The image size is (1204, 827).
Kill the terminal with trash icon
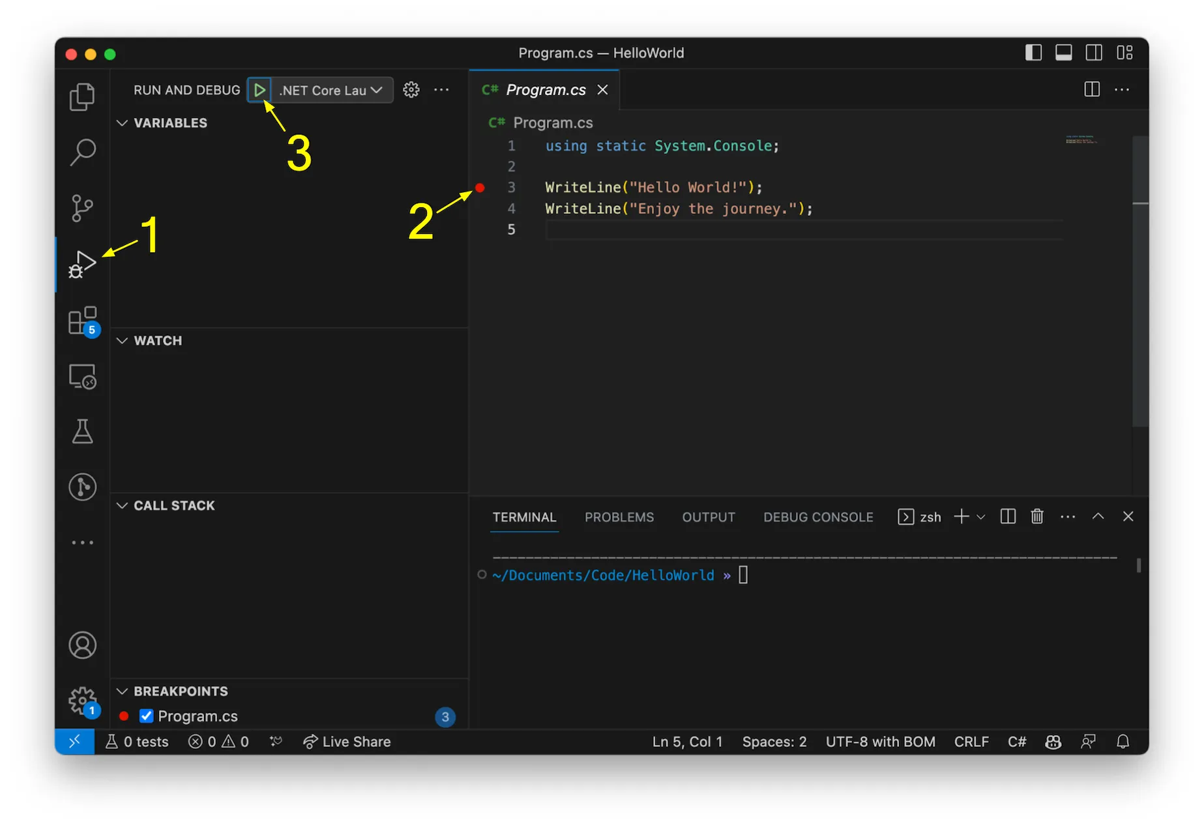pos(1037,517)
